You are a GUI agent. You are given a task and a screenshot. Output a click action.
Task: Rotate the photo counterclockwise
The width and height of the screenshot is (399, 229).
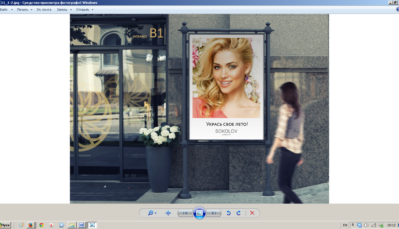point(229,213)
